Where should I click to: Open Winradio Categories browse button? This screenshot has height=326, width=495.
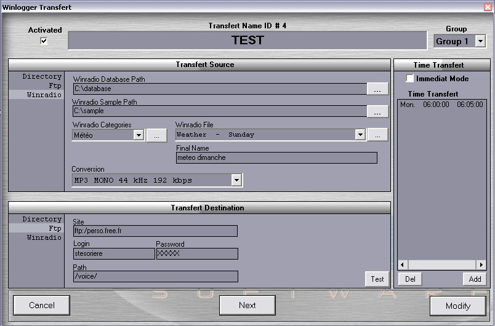click(x=156, y=135)
